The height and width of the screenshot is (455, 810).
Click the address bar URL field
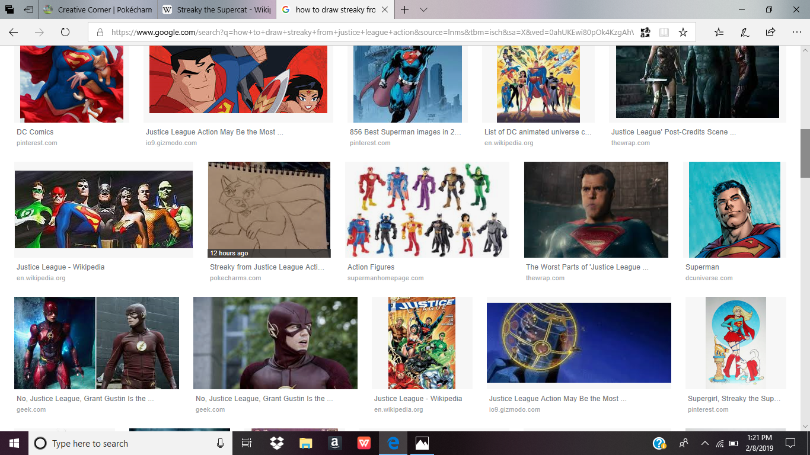372,33
